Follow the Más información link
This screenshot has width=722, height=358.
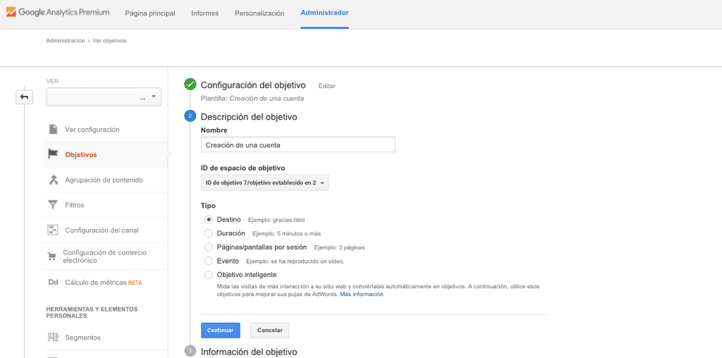[362, 295]
